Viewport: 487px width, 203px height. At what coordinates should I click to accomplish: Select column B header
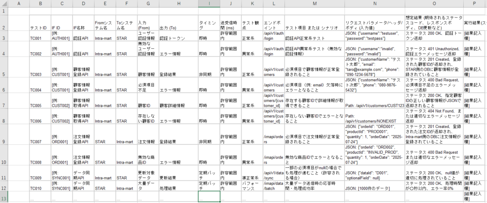40,3
